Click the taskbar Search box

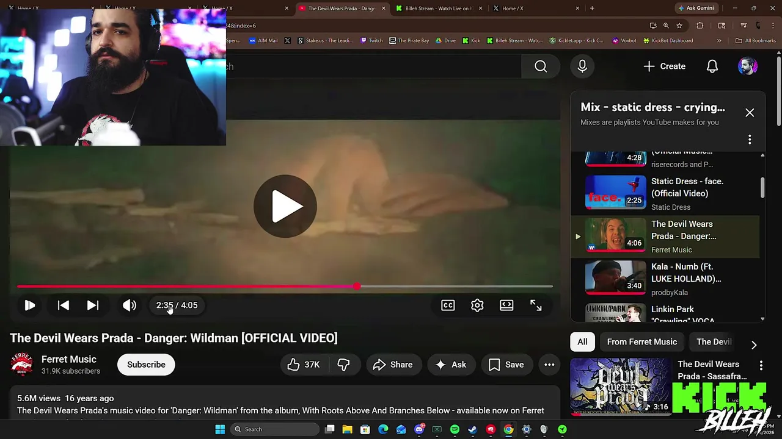click(275, 429)
